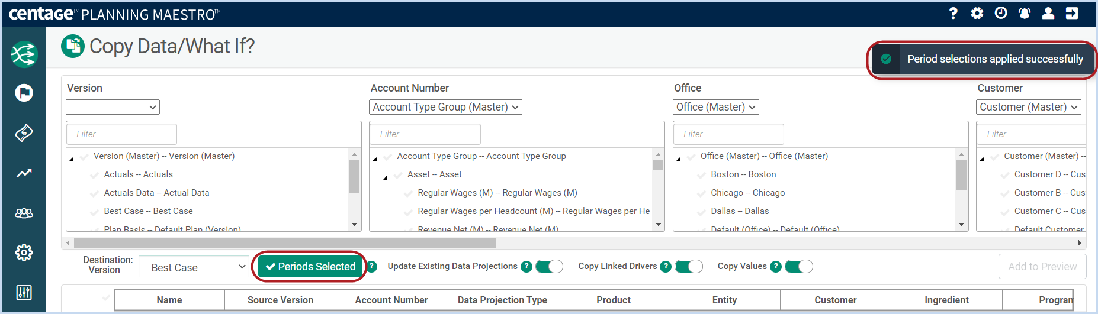Open the trend line chart icon in sidebar

pyautogui.click(x=24, y=173)
